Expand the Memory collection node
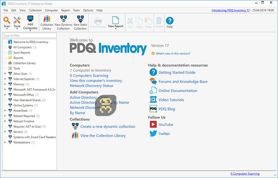The height and width of the screenshot is (178, 278). [5, 84]
